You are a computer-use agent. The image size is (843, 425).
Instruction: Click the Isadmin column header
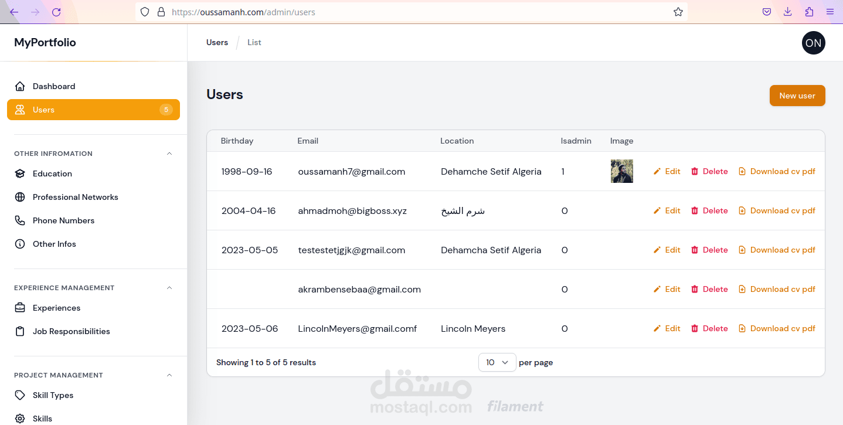(576, 141)
